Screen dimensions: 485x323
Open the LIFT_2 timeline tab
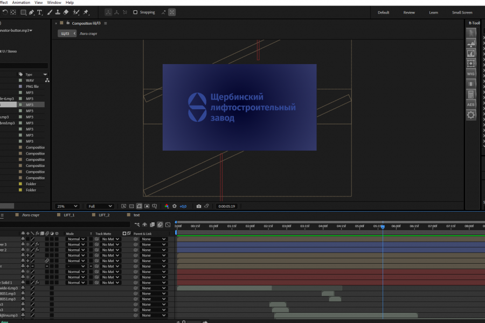(104, 215)
